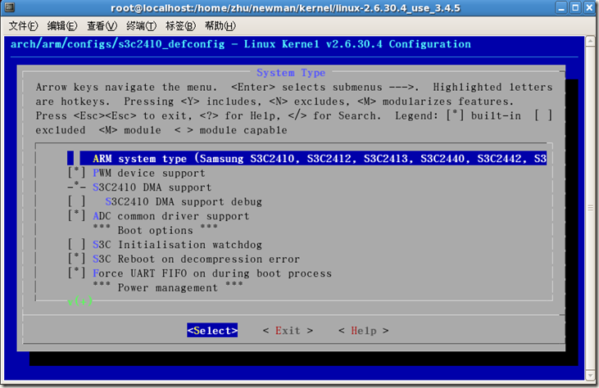This screenshot has height=388, width=599.
Task: Select the ARM system type entry
Action: point(306,158)
